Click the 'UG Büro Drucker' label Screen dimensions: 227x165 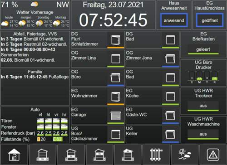[203, 65]
